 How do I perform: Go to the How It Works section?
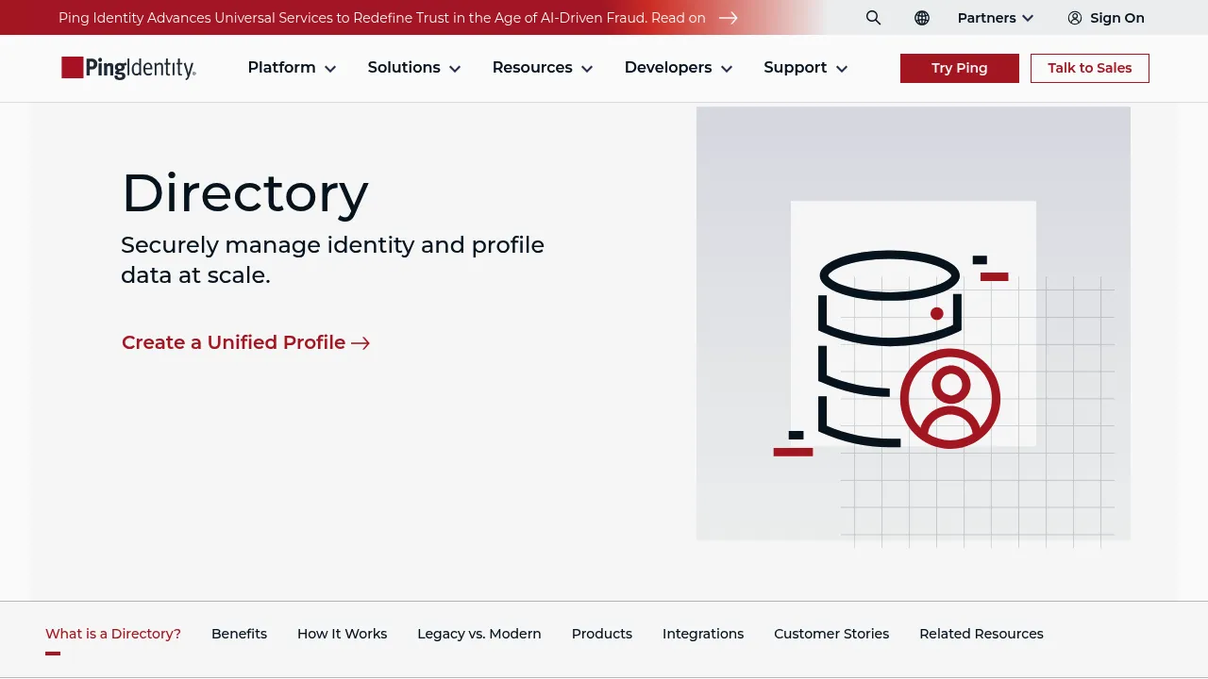pyautogui.click(x=343, y=634)
